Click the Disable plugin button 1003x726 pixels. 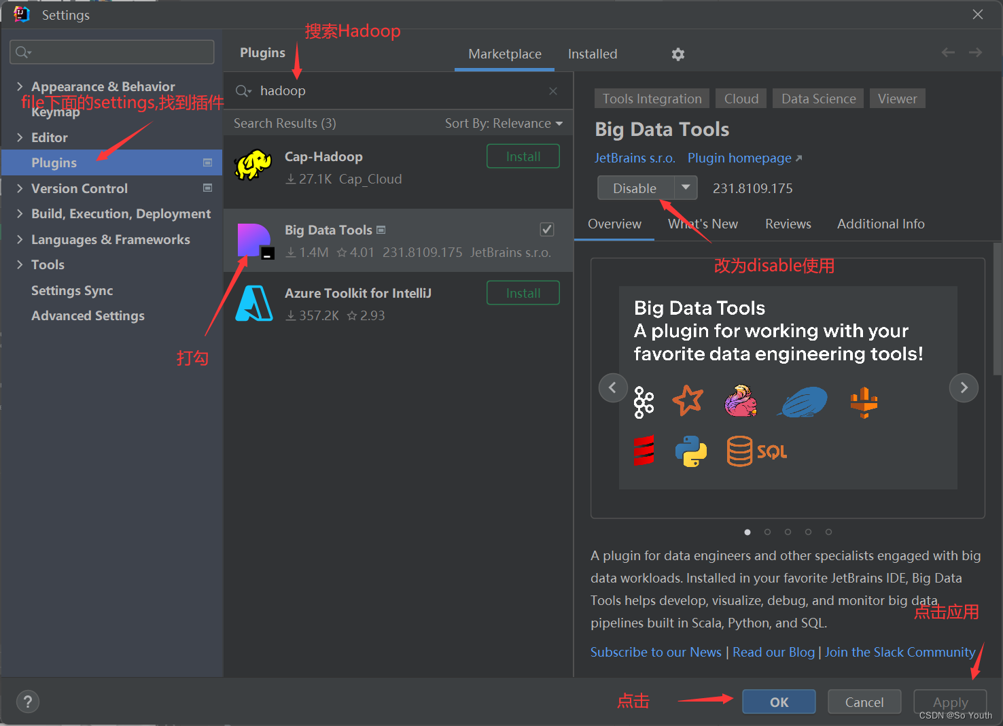tap(635, 188)
